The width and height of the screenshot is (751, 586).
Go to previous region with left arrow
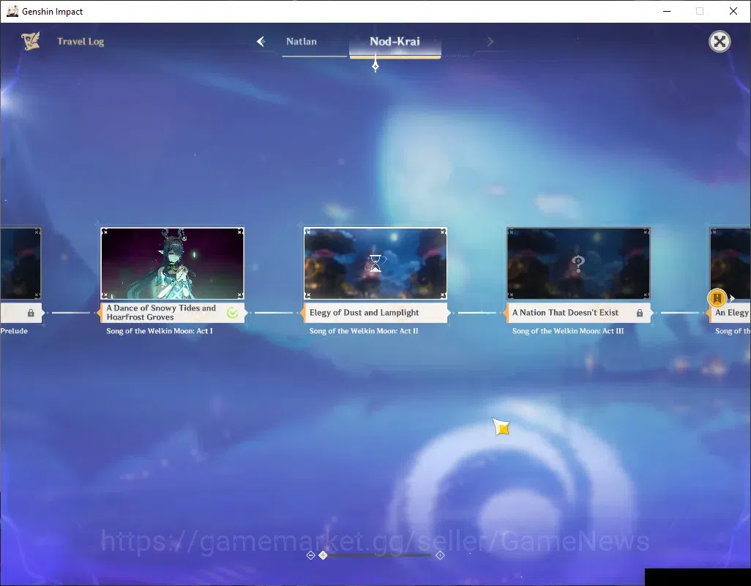(261, 42)
